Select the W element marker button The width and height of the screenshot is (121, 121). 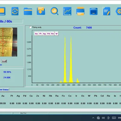(57, 34)
